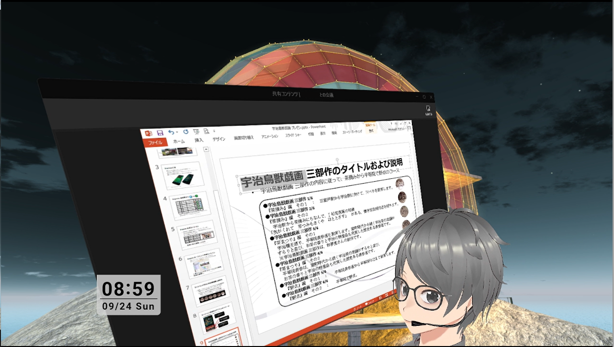Switch to the ホーム tab
This screenshot has width=614, height=347.
pyautogui.click(x=179, y=141)
